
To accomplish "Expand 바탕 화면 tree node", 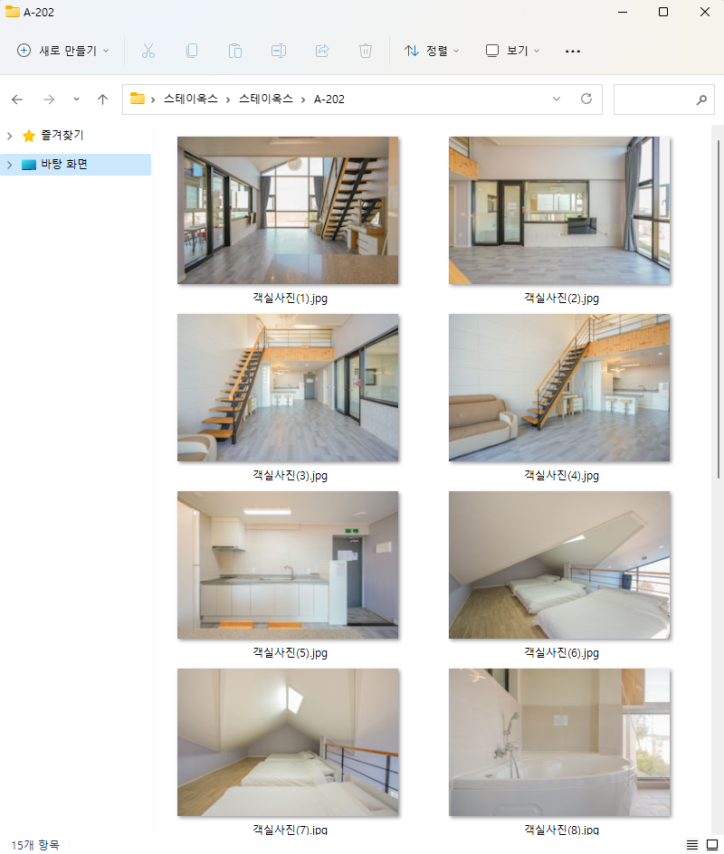I will pos(9,165).
